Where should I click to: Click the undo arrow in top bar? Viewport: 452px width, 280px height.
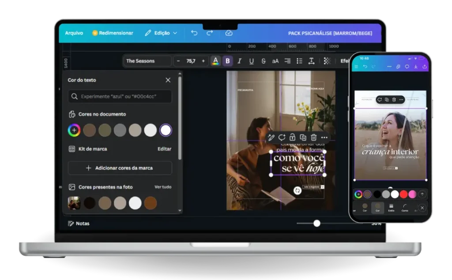(x=194, y=33)
